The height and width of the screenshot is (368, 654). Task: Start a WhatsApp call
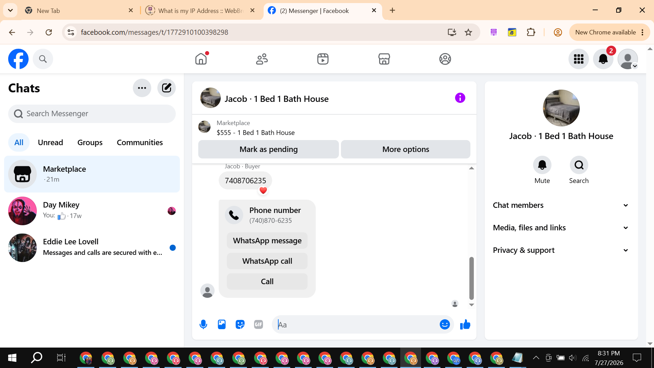[267, 261]
